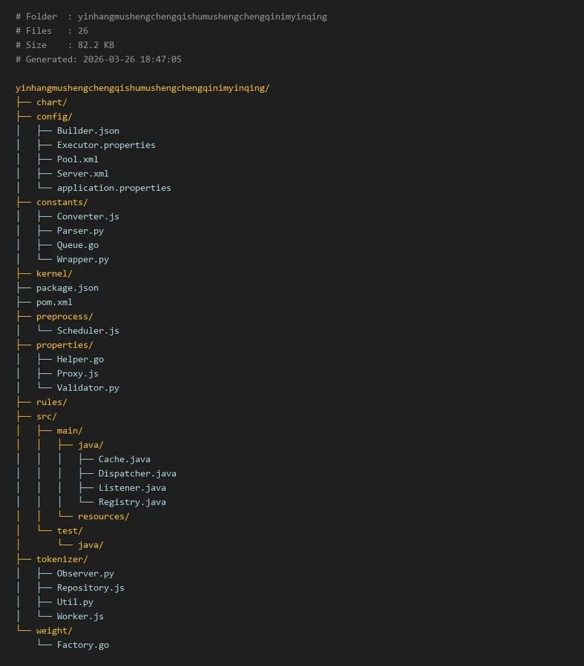
Task: Open Scheduler.js in the preprocess folder
Action: [88, 330]
